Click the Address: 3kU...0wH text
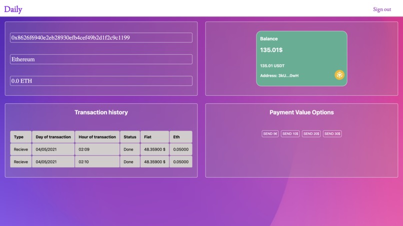Screen dimensions: 403x226 click(279, 76)
